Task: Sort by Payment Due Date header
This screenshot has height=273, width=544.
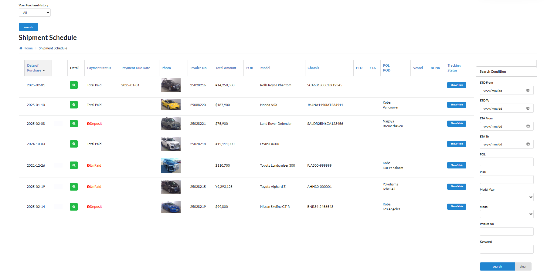Action: [136, 68]
